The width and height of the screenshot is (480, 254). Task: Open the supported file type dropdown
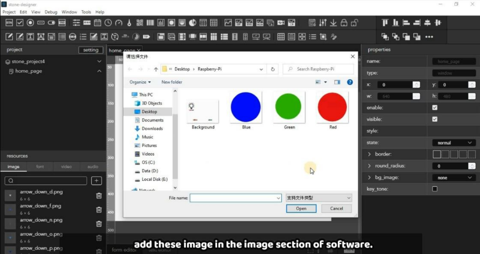click(x=319, y=198)
